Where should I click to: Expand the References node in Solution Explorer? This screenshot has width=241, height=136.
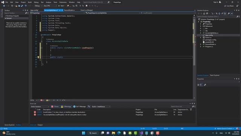(200, 26)
